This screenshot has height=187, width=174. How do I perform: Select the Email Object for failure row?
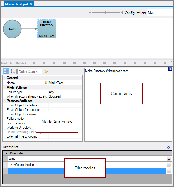click(42, 105)
